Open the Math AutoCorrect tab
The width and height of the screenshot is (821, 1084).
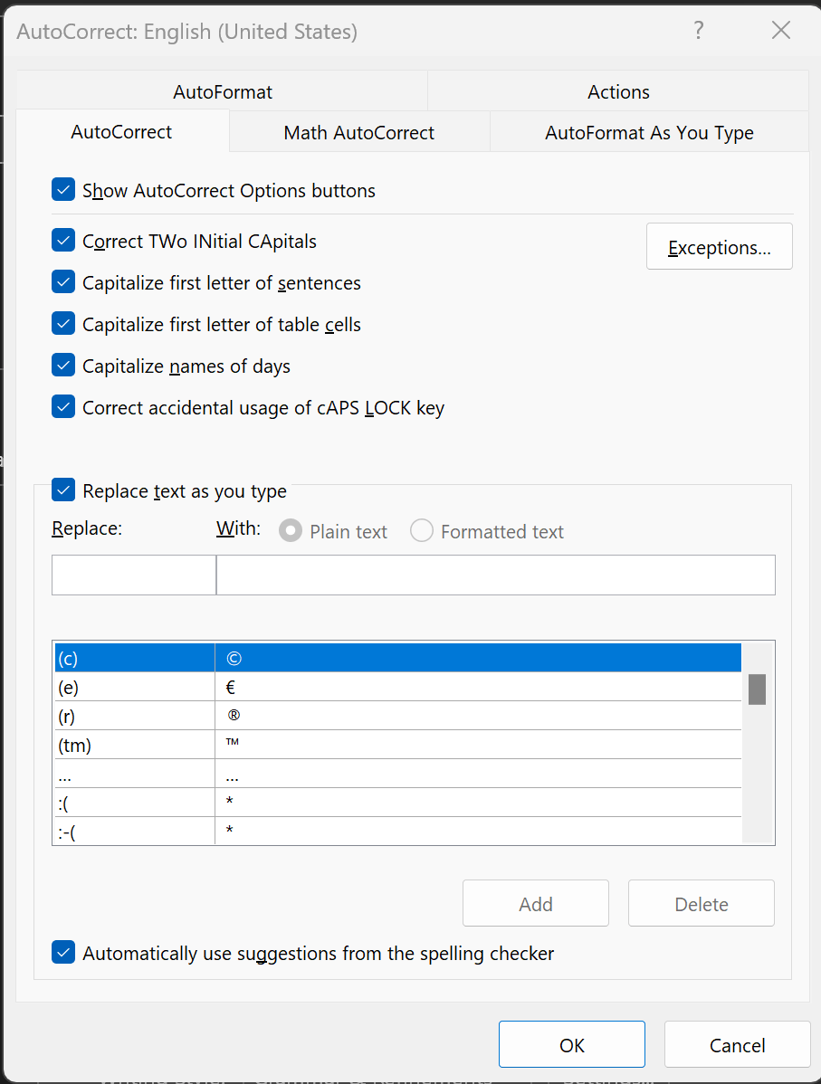(x=359, y=132)
